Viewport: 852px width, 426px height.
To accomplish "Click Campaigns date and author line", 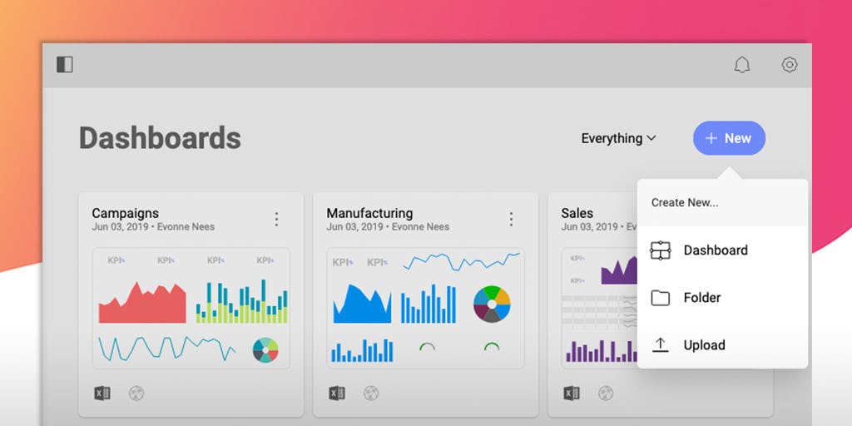I will point(153,226).
